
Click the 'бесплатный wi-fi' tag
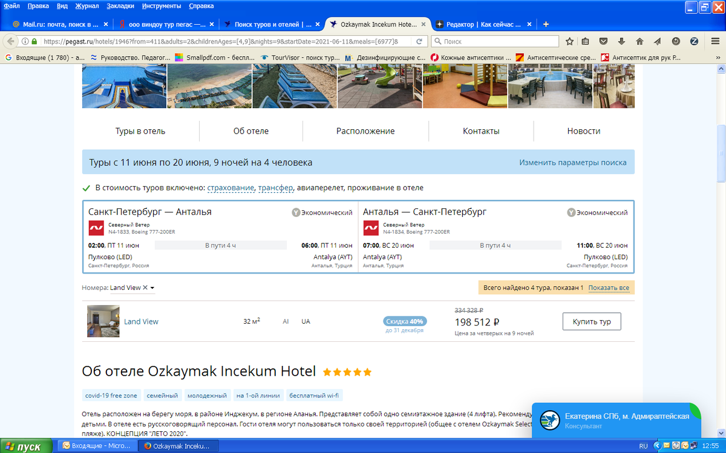[x=315, y=396]
